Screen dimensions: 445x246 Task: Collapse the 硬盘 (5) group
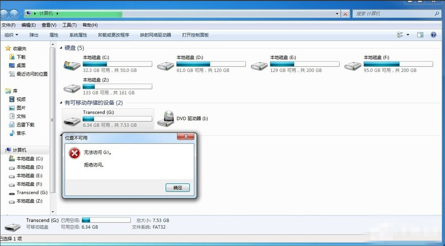click(62, 48)
